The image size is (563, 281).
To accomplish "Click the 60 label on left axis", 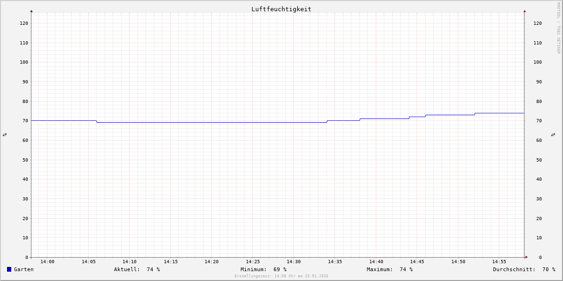I will [25, 140].
